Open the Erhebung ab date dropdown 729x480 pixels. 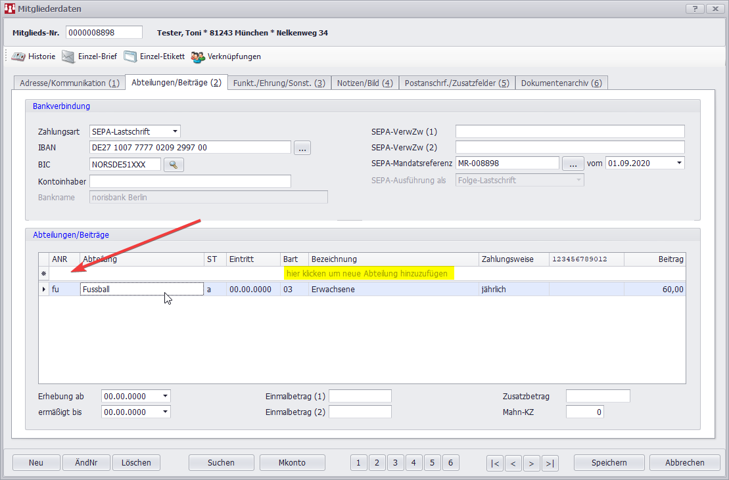165,396
